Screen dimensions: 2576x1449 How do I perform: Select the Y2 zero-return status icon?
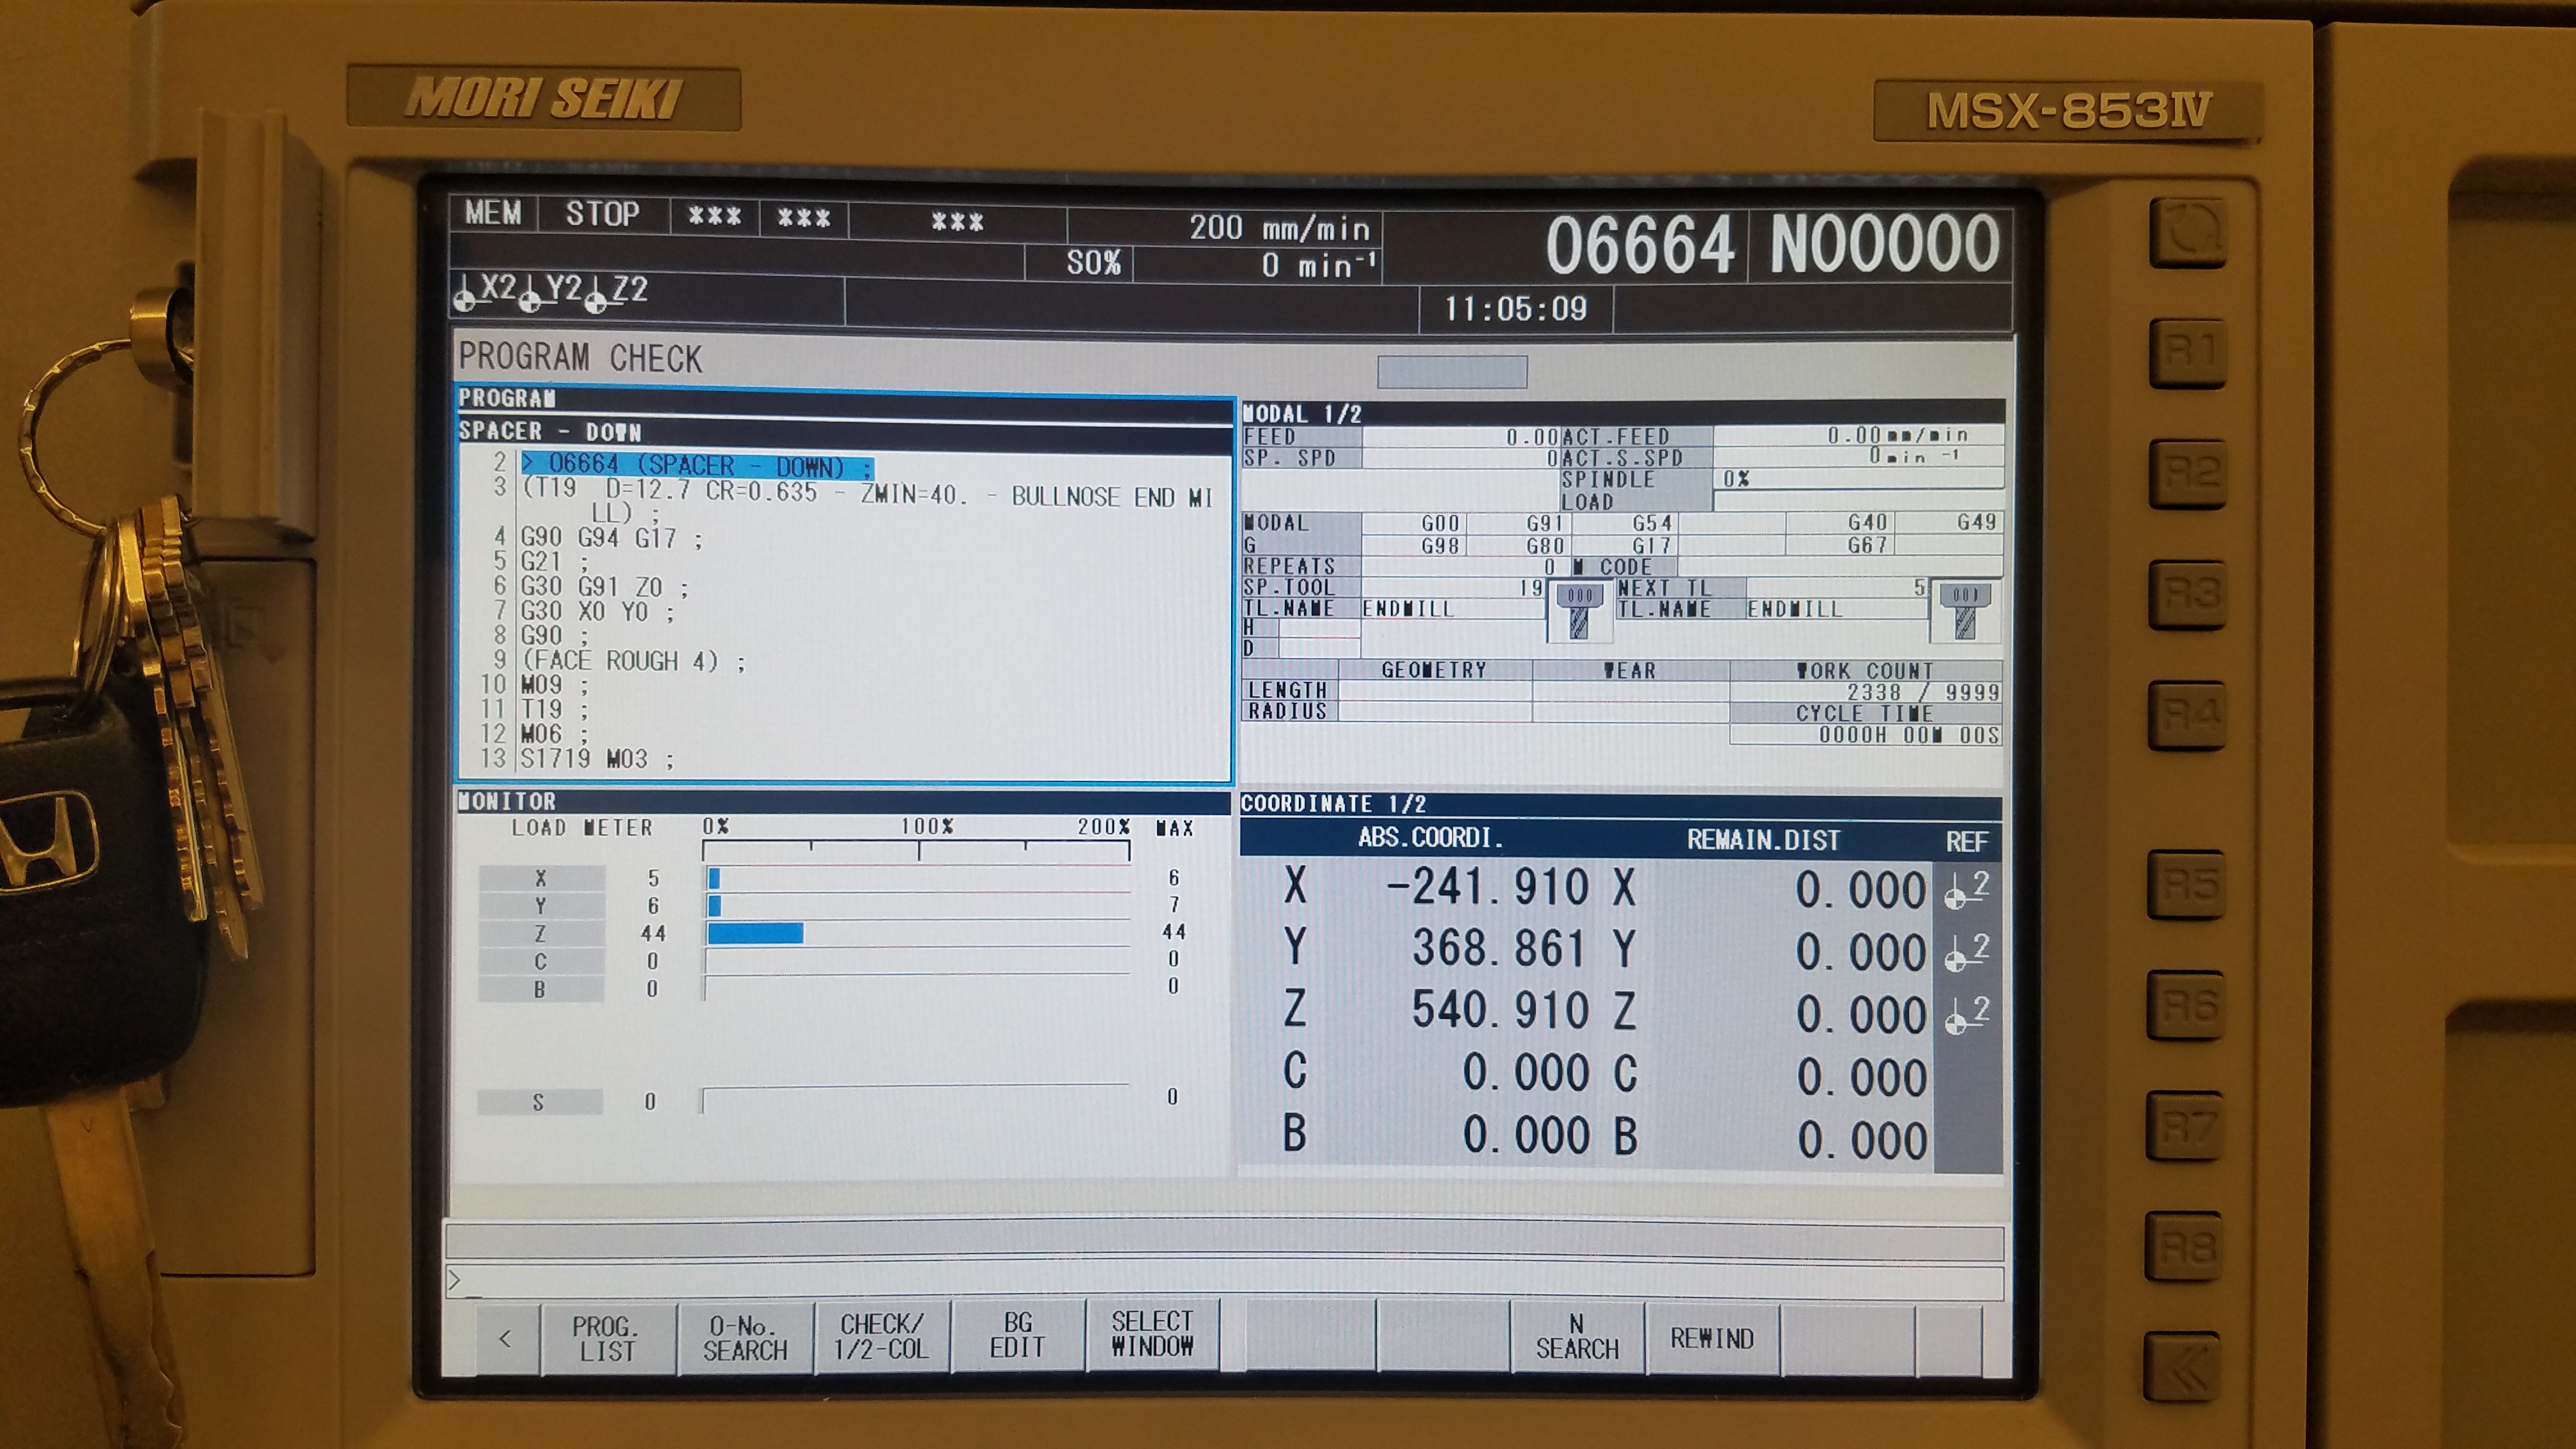pyautogui.click(x=551, y=291)
